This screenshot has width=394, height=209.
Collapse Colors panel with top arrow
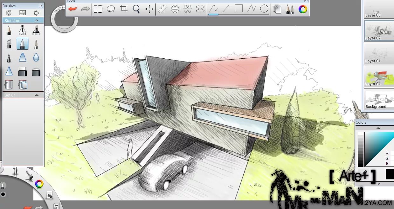(x=378, y=128)
